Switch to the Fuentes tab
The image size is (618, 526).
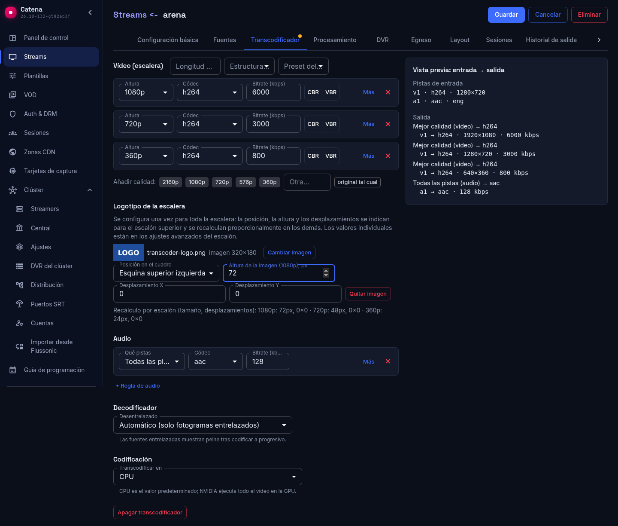[x=224, y=40]
